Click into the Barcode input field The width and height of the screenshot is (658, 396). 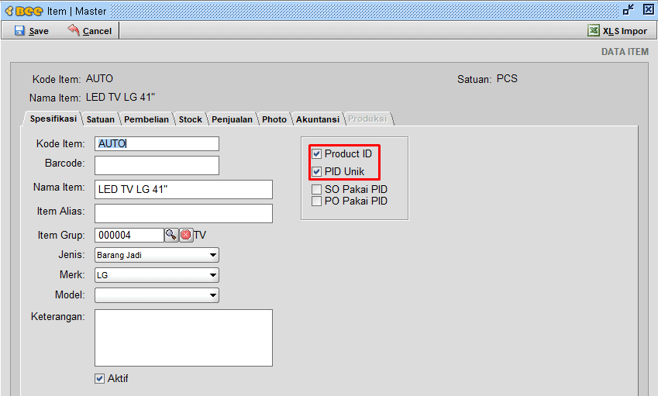point(157,166)
